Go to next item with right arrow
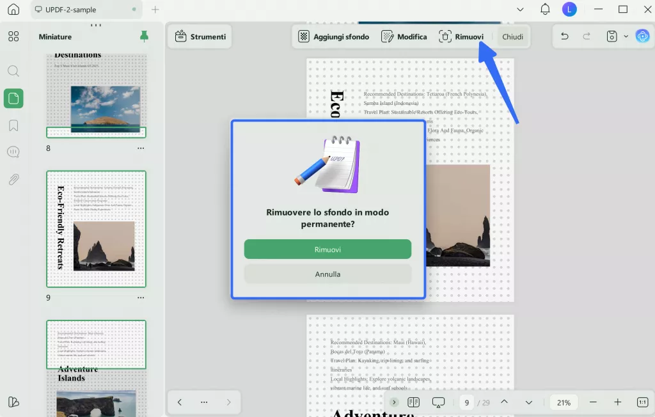 228,402
